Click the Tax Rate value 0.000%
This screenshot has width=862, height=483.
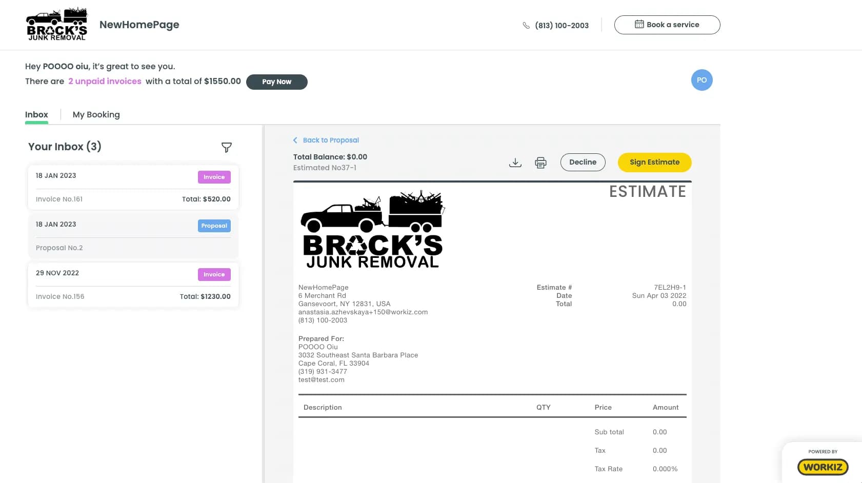[665, 469]
